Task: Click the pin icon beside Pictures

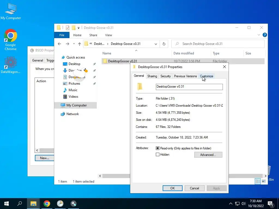Action: (x=94, y=84)
